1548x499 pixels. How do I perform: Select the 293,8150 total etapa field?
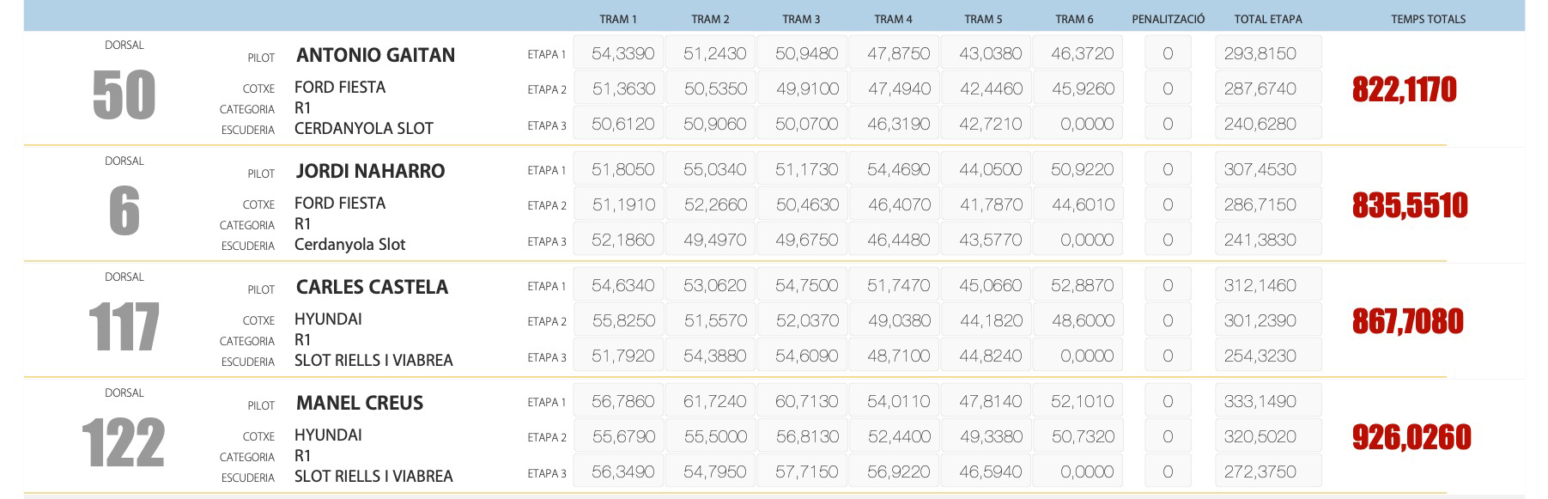click(x=1267, y=54)
